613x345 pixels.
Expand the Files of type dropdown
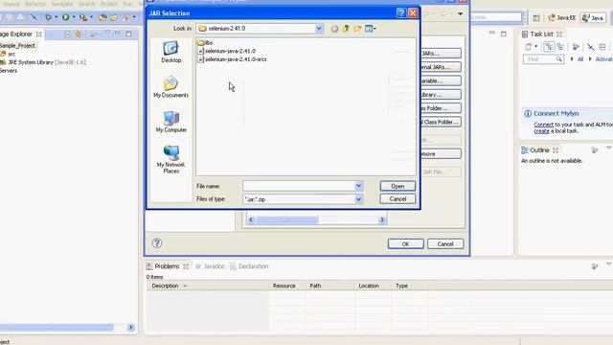[358, 199]
